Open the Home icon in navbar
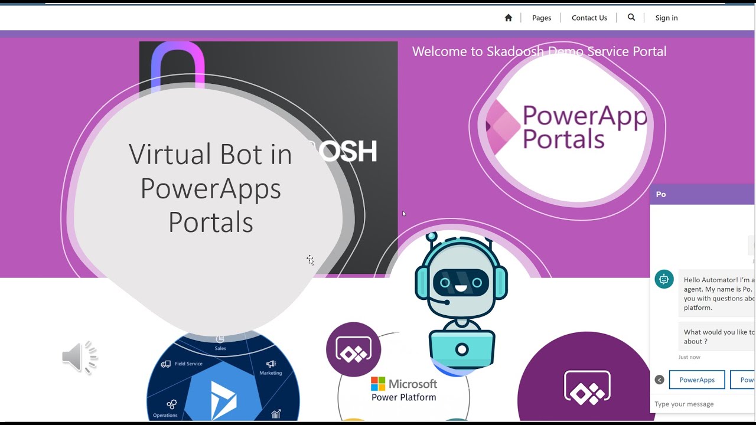Image resolution: width=756 pixels, height=425 pixels. click(508, 18)
